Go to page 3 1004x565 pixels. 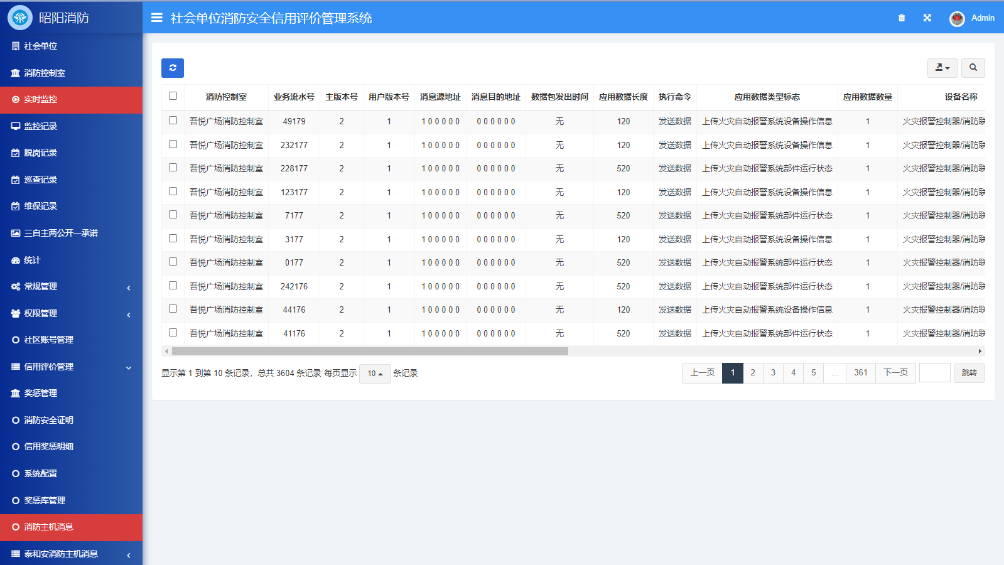pyautogui.click(x=773, y=373)
